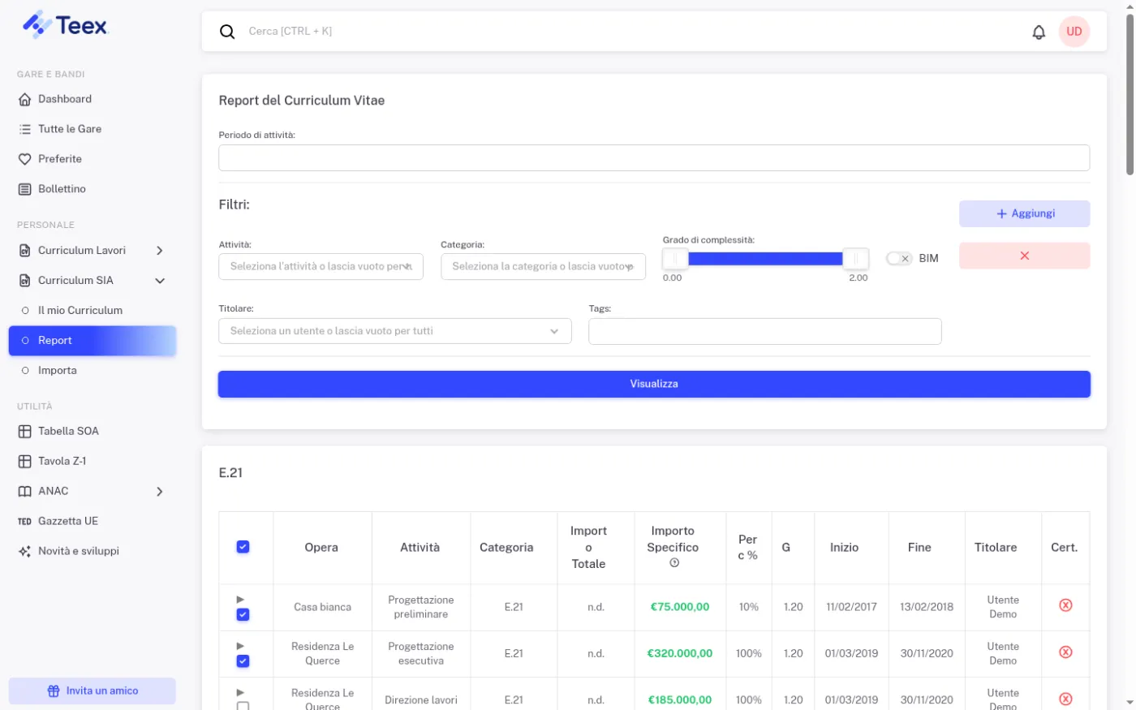
Task: Click the Opera column header
Action: [x=321, y=548]
